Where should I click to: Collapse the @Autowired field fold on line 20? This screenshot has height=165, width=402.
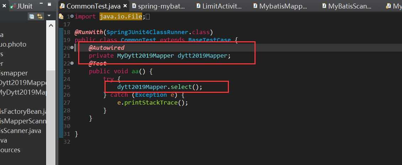(72, 47)
